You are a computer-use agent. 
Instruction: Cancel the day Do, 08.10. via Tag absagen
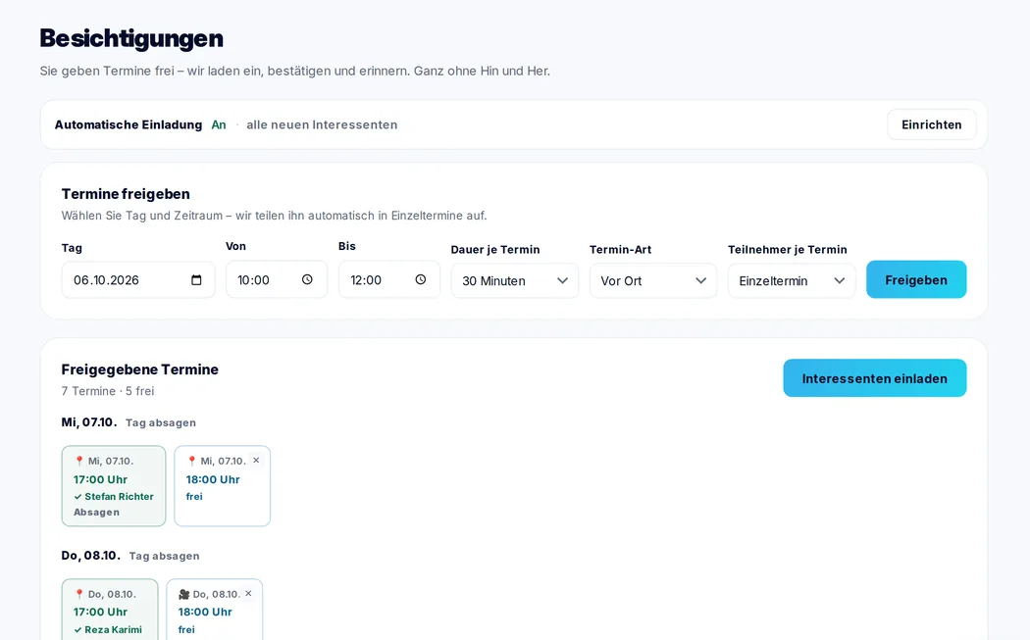pos(164,556)
